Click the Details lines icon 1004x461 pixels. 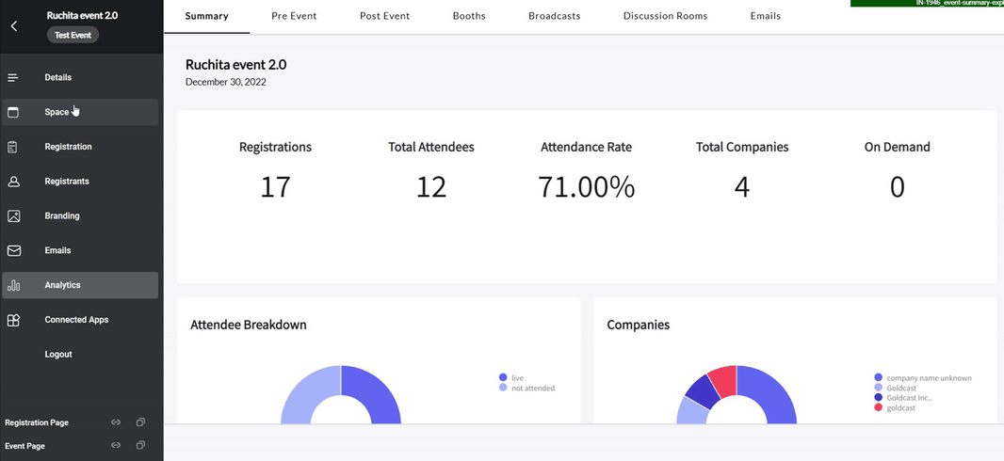(x=13, y=77)
